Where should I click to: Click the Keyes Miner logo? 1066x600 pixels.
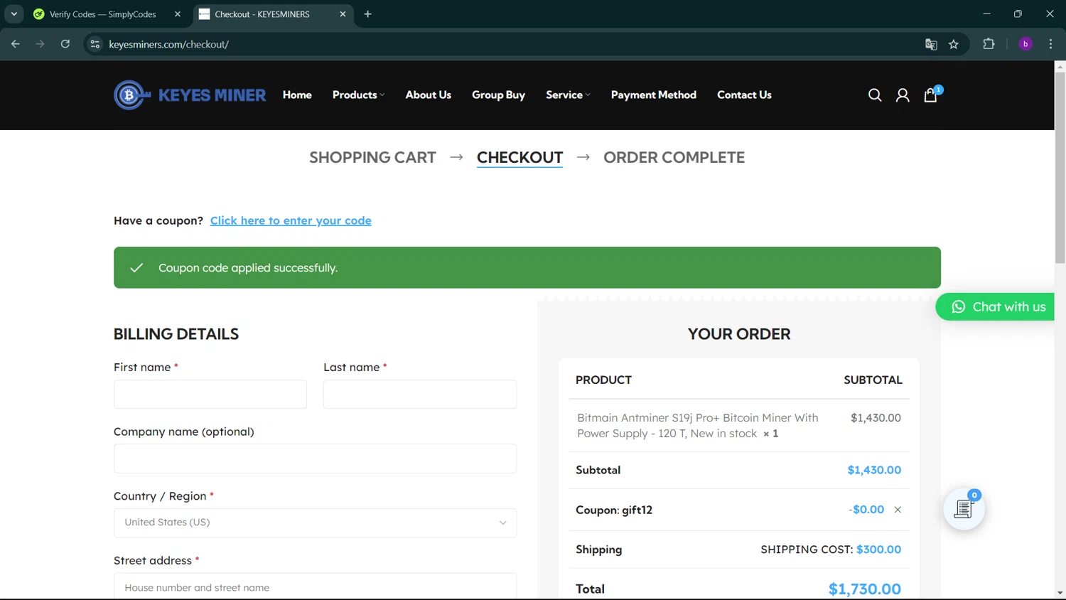[x=190, y=95]
